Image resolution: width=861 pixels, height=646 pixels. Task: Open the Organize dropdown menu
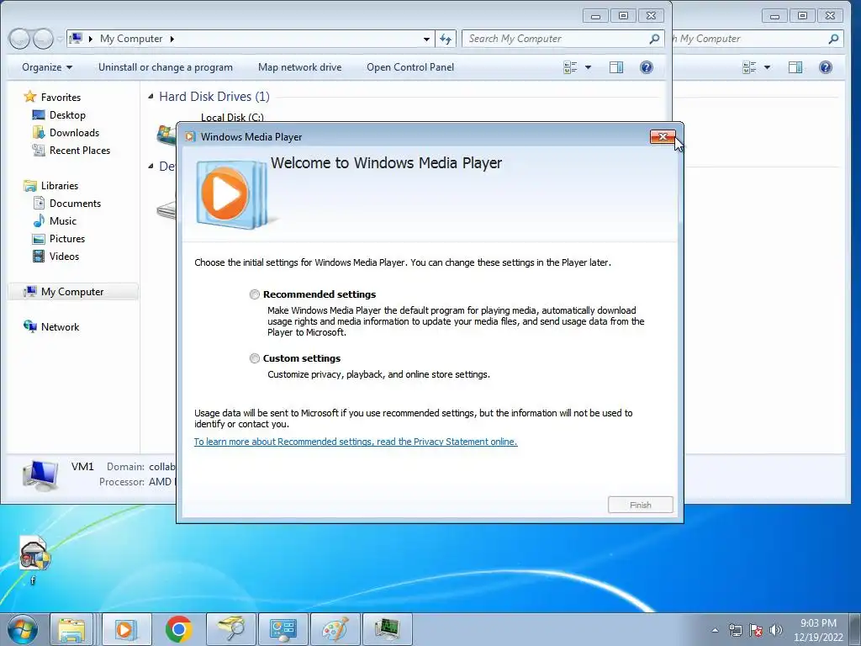[x=47, y=67]
